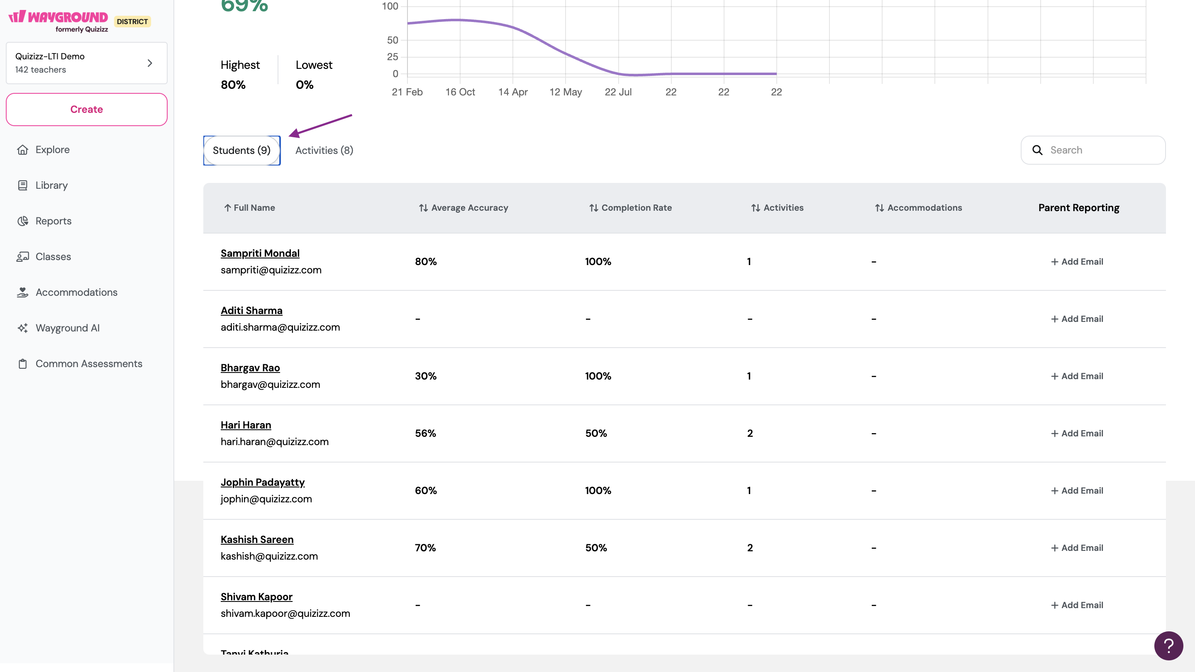1195x672 pixels.
Task: Open Common Assessments clipboard icon
Action: (22, 364)
